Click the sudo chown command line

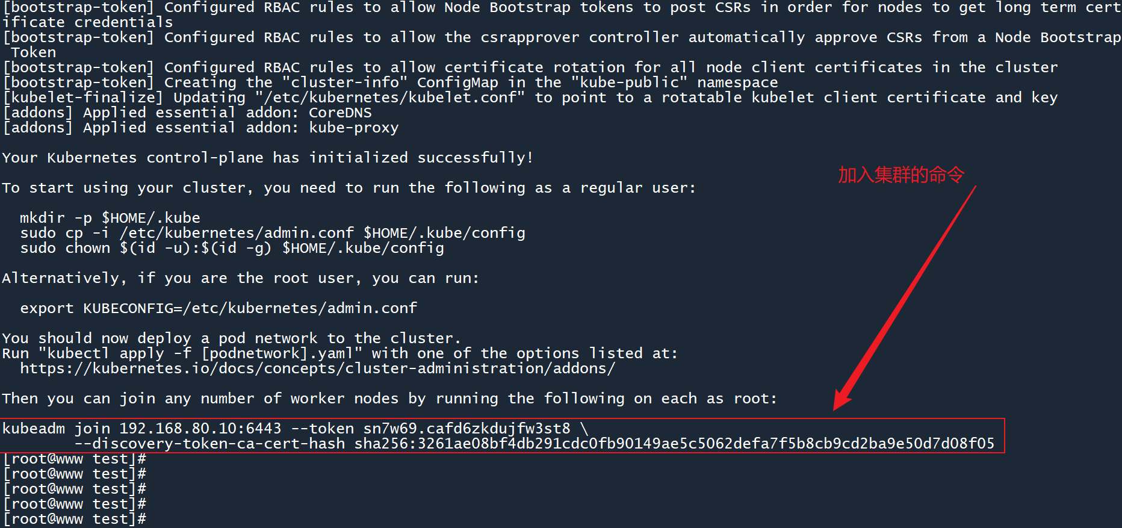coord(232,248)
